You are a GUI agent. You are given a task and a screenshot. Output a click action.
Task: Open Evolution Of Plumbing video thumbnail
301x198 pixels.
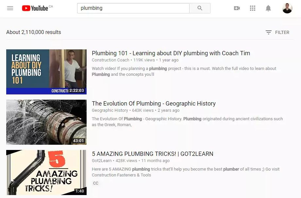[46, 122]
